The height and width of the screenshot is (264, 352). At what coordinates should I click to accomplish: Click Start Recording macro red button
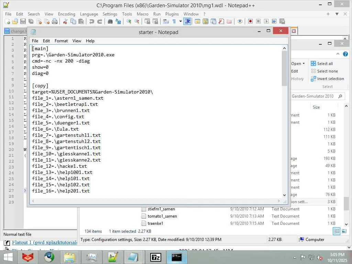pyautogui.click(x=250, y=21)
